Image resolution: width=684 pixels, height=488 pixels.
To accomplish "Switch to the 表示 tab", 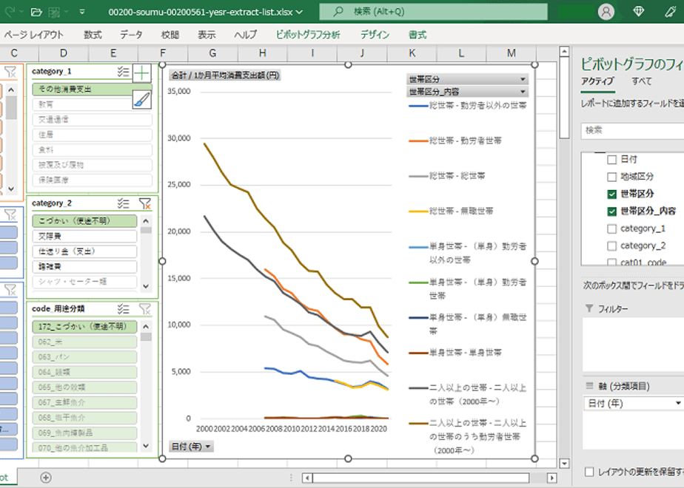I will click(x=207, y=35).
